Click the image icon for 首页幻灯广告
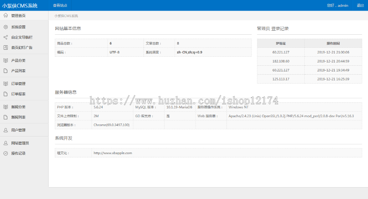Screen dimensions: 368x199 pos(6,48)
